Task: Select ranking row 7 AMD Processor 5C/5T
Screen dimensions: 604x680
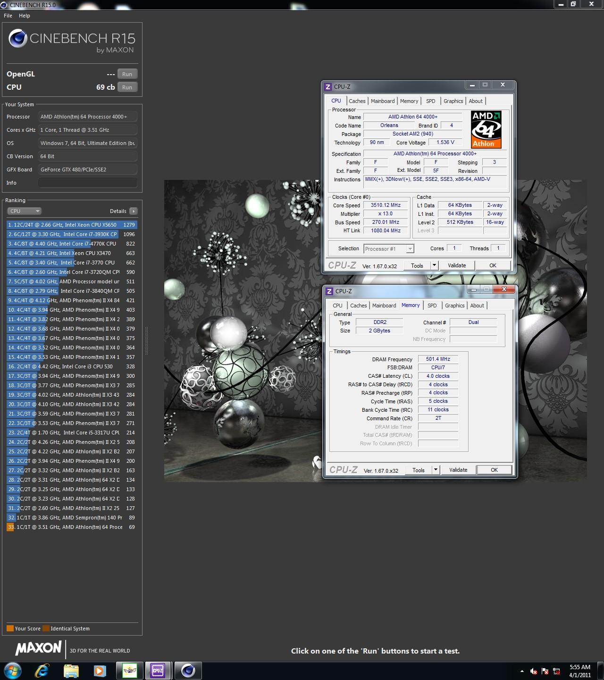Action: click(x=72, y=281)
